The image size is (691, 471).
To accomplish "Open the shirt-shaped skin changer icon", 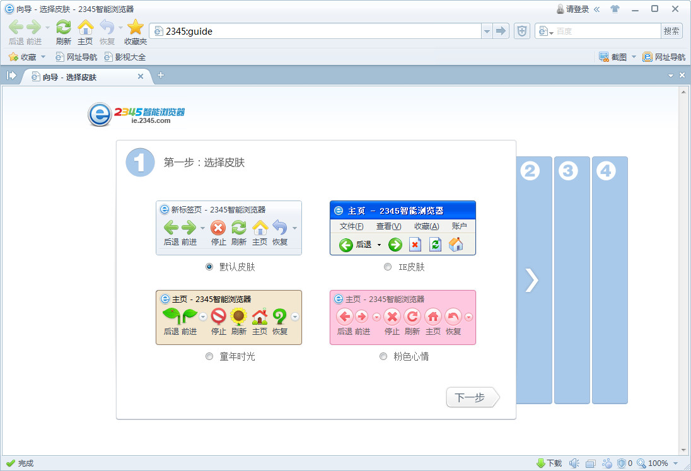I will pos(615,9).
